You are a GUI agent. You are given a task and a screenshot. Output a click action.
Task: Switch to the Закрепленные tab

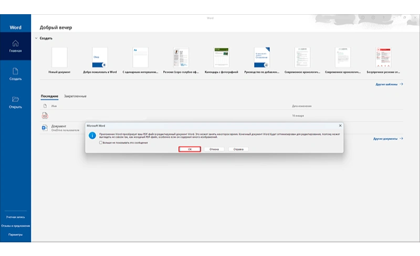[x=75, y=96]
